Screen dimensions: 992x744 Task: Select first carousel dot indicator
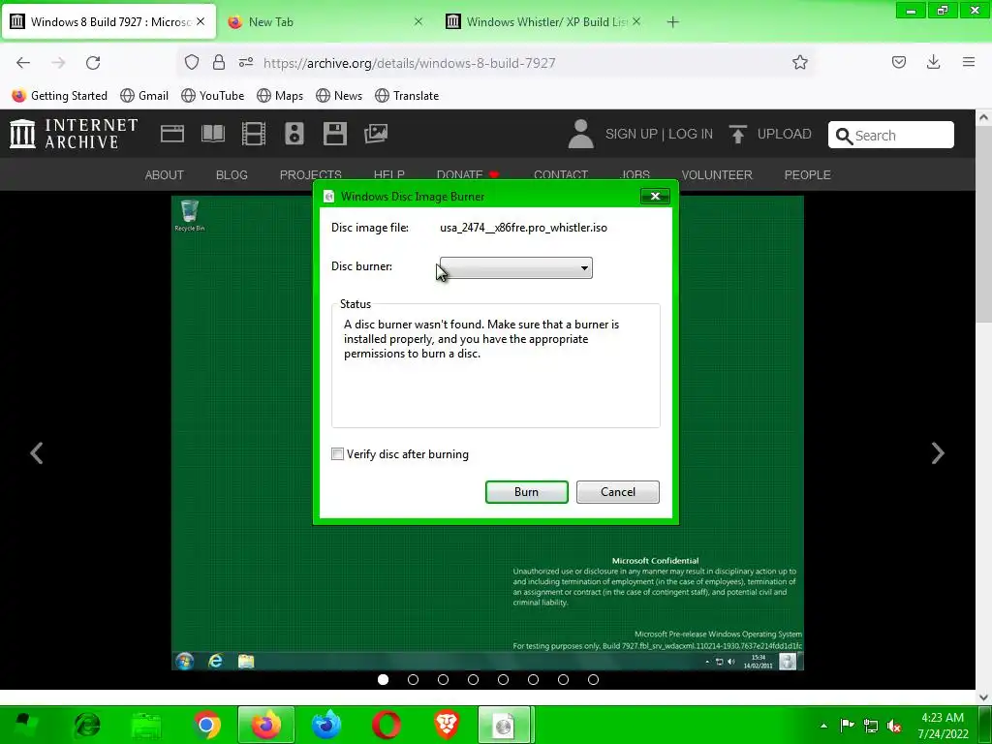coord(383,679)
